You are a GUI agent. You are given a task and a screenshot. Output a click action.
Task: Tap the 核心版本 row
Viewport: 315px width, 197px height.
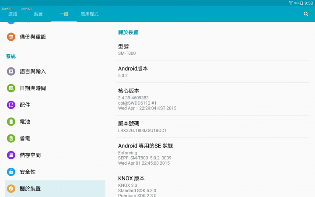[x=213, y=99]
